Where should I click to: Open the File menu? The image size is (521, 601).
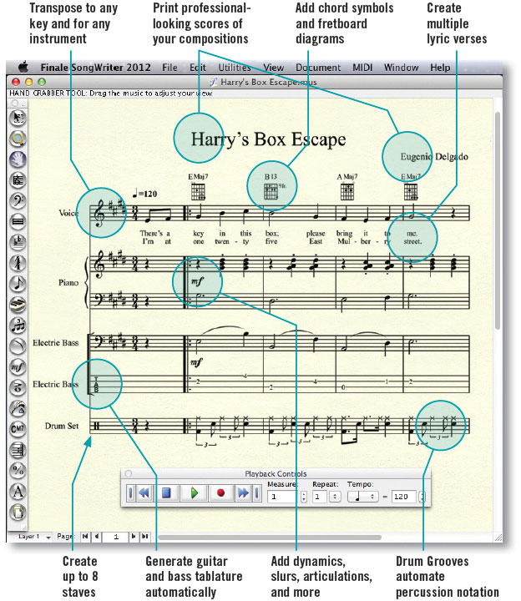(x=169, y=68)
